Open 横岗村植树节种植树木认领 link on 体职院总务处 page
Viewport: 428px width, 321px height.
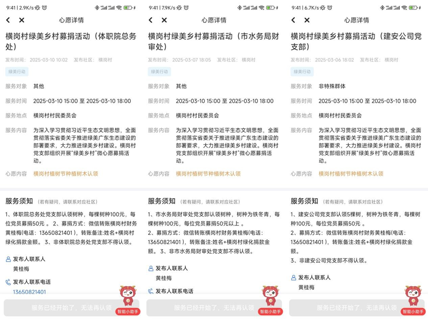coord(65,174)
